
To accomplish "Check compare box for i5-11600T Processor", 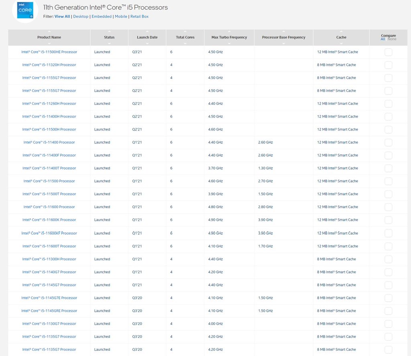I will click(388, 246).
